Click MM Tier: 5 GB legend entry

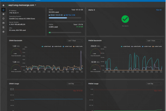pyautogui.click(x=70, y=15)
